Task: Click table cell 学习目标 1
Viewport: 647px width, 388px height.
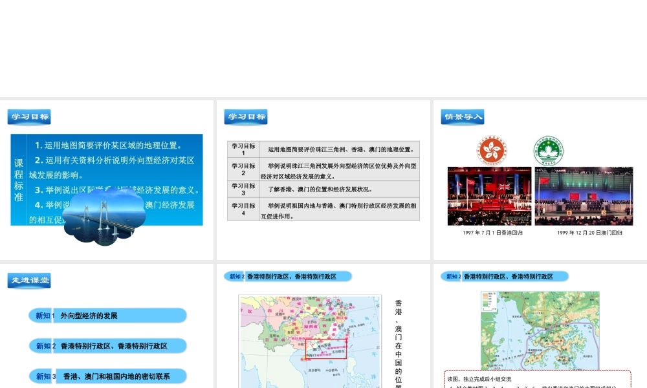Action: 243,149
